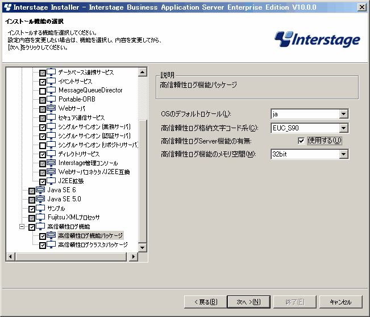Click the icon beside Java SE 6

[x=40, y=190]
